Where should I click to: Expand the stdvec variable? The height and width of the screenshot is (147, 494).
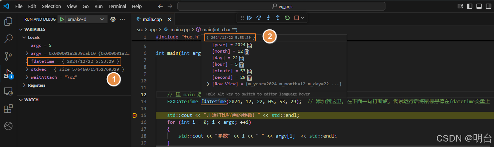pos(28,69)
